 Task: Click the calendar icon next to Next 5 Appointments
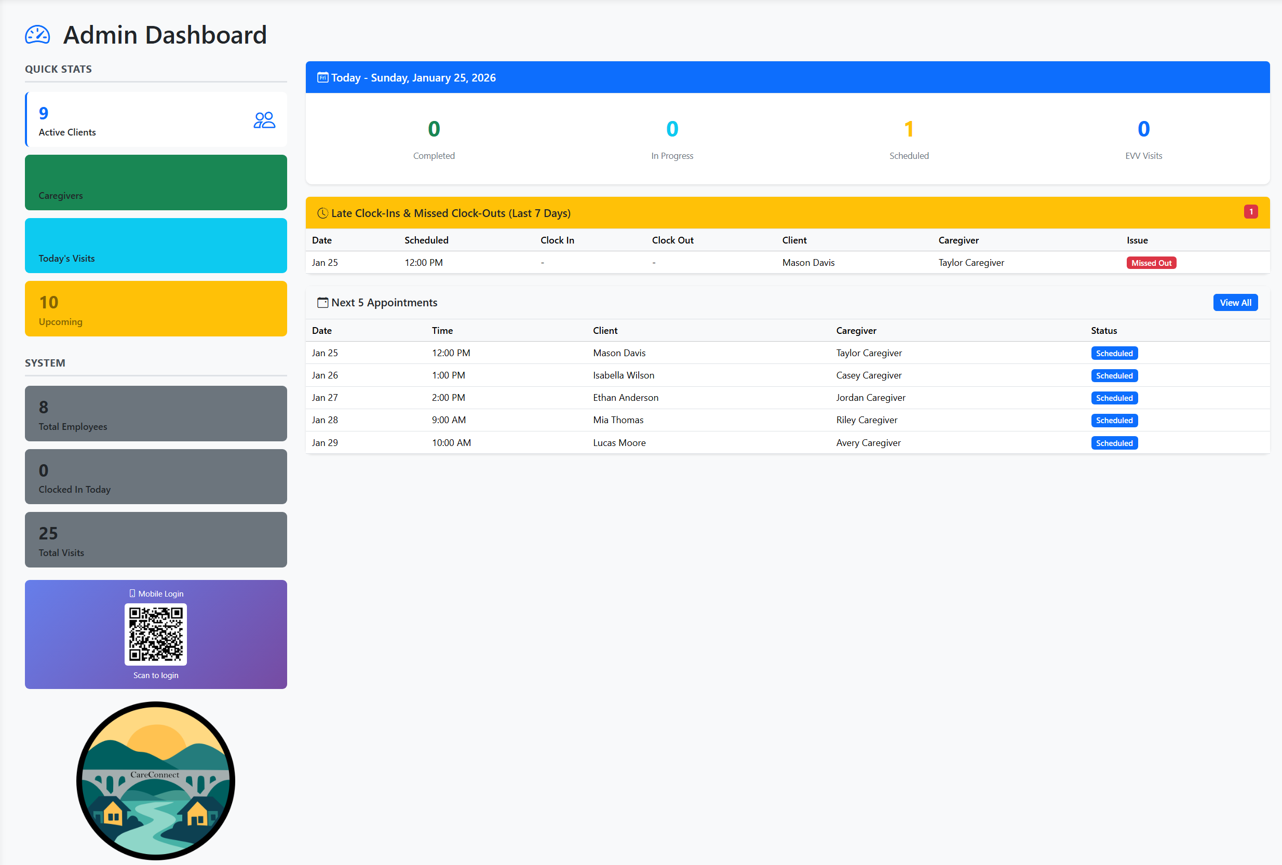(321, 302)
